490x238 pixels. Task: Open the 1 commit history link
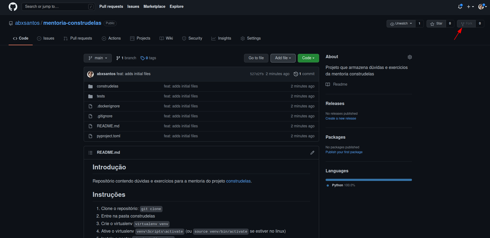coord(304,74)
